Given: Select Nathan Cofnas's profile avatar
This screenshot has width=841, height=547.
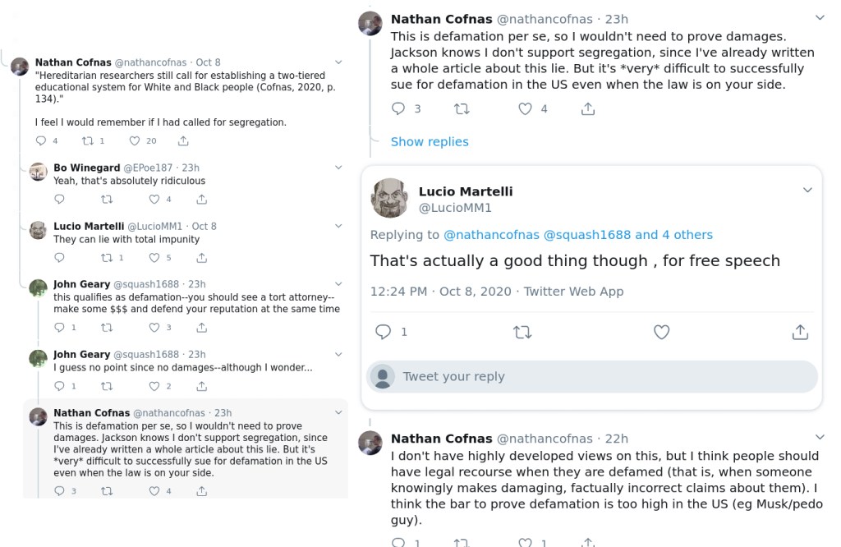Looking at the screenshot, I should point(370,23).
